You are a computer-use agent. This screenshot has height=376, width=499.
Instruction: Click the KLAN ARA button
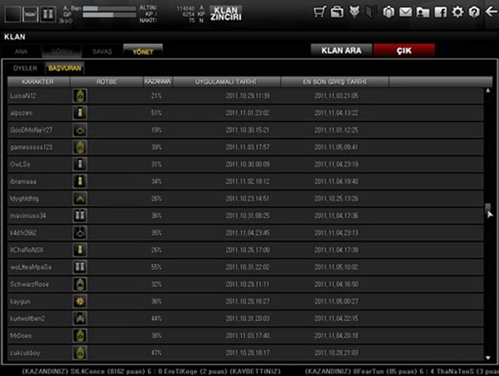click(341, 50)
